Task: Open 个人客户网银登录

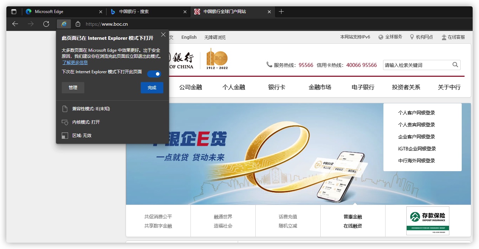Action: coord(417,113)
